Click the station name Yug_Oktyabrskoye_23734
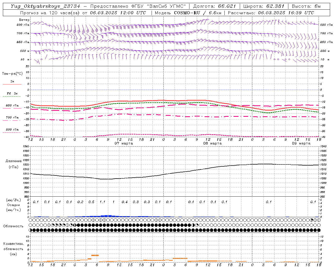This screenshot has width=334, height=267. pyautogui.click(x=45, y=6)
